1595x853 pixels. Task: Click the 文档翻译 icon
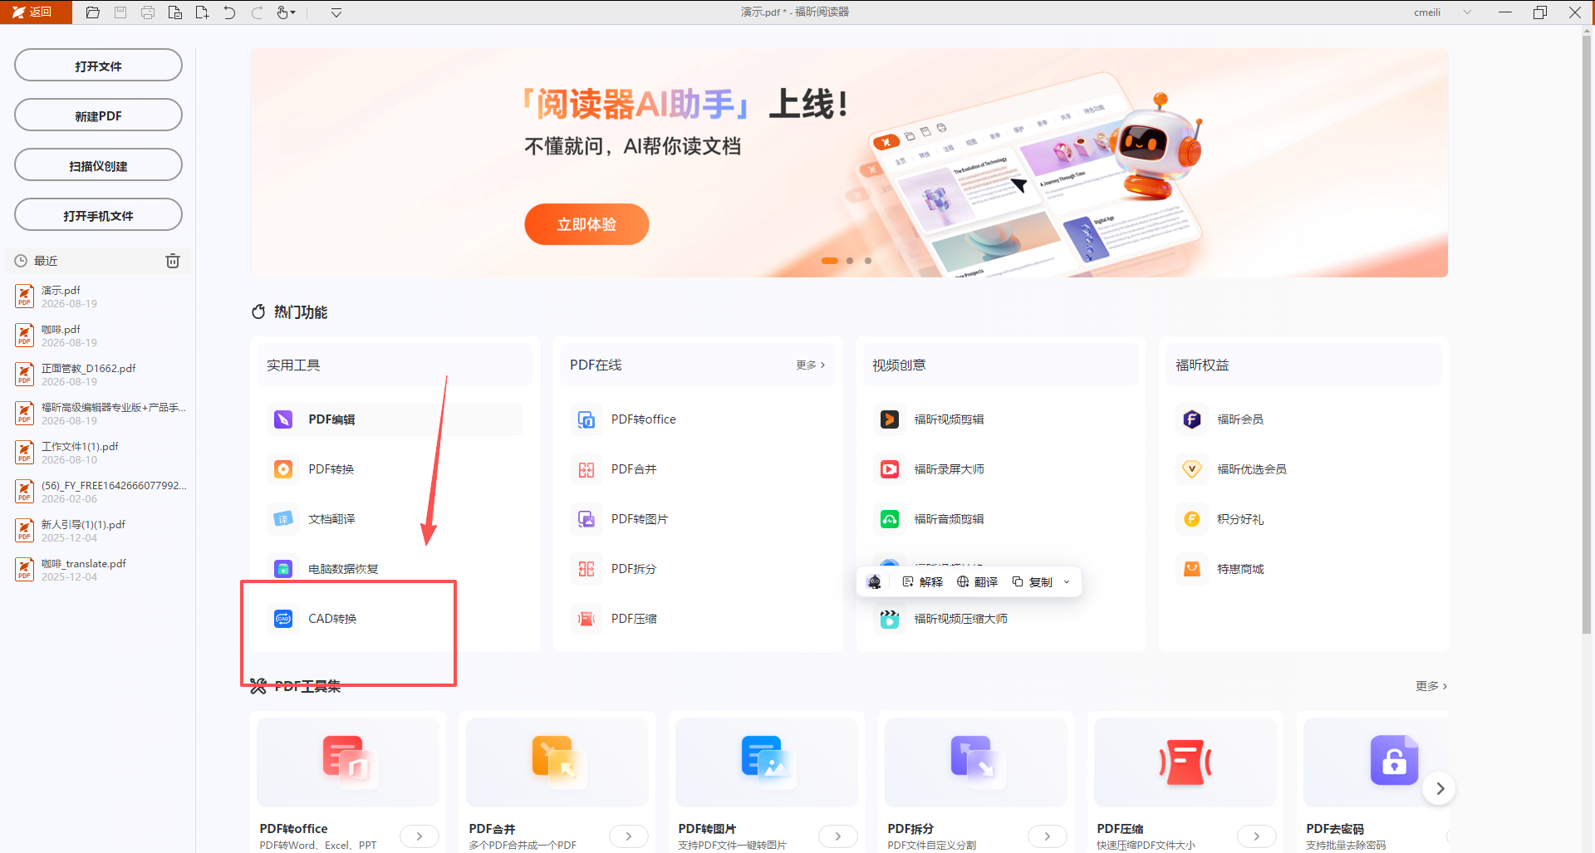283,519
